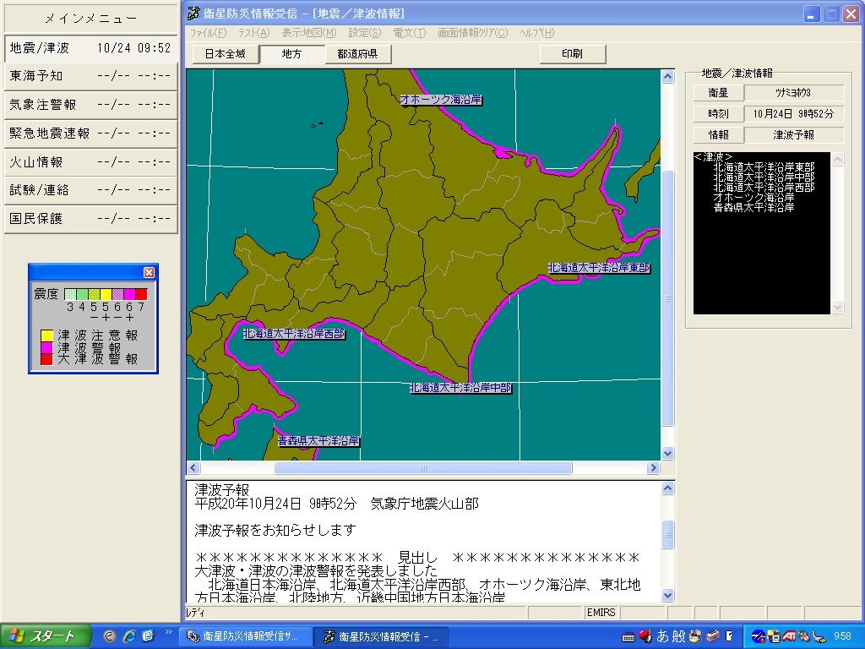Click the IME あ input mode indicator
865x649 pixels.
coord(662,636)
